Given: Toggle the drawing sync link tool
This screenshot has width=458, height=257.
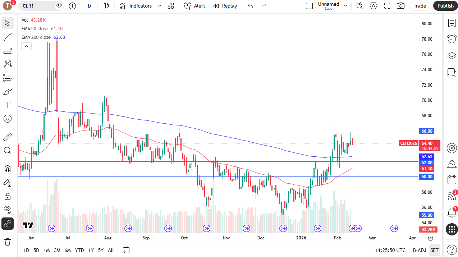Looking at the screenshot, I should point(7,224).
